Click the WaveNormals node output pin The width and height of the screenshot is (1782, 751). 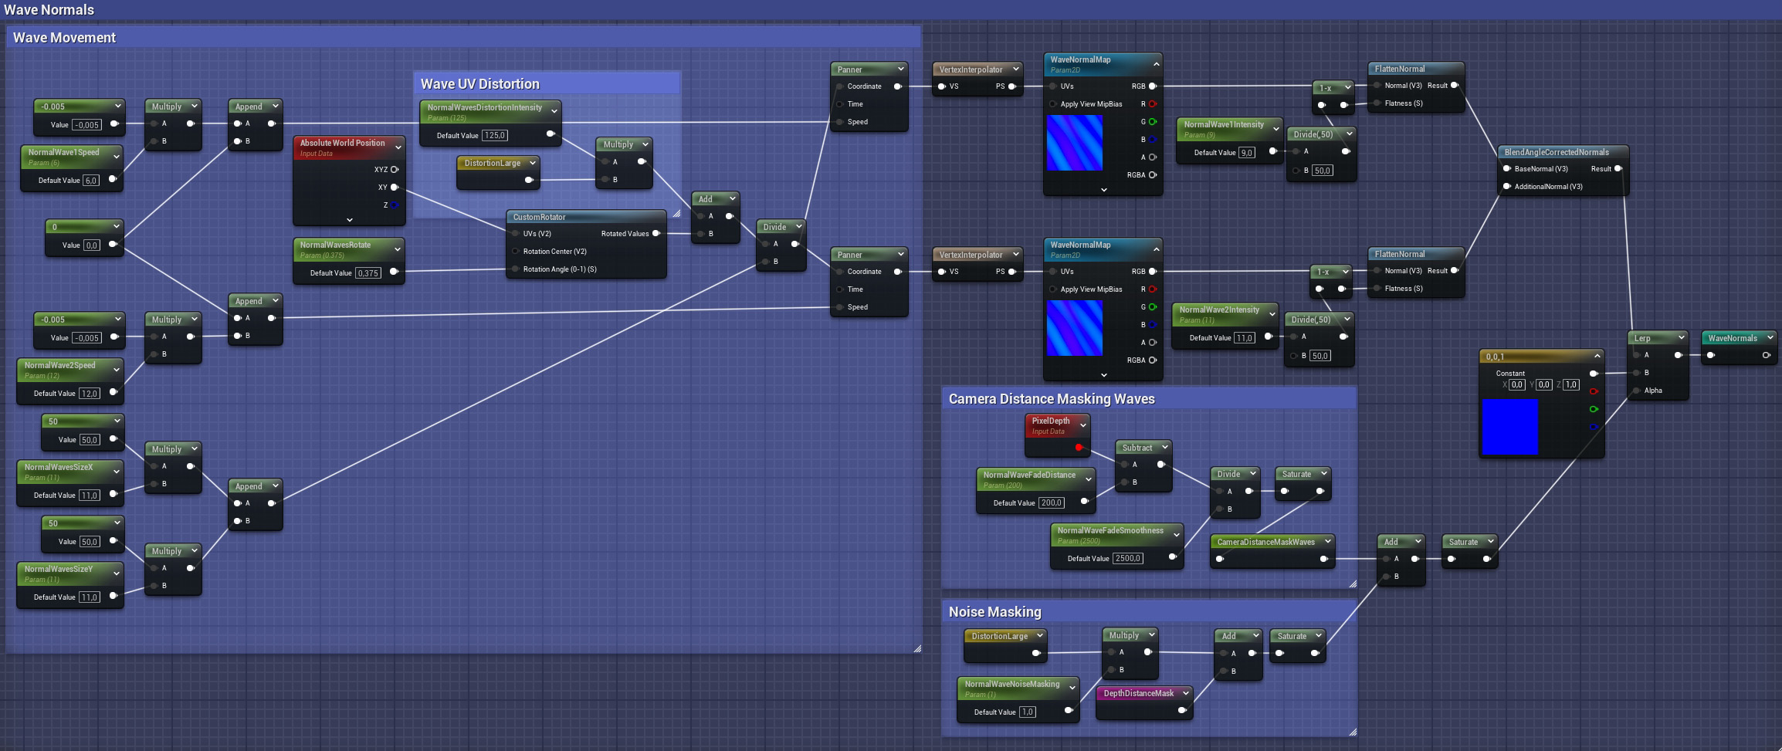(x=1766, y=355)
